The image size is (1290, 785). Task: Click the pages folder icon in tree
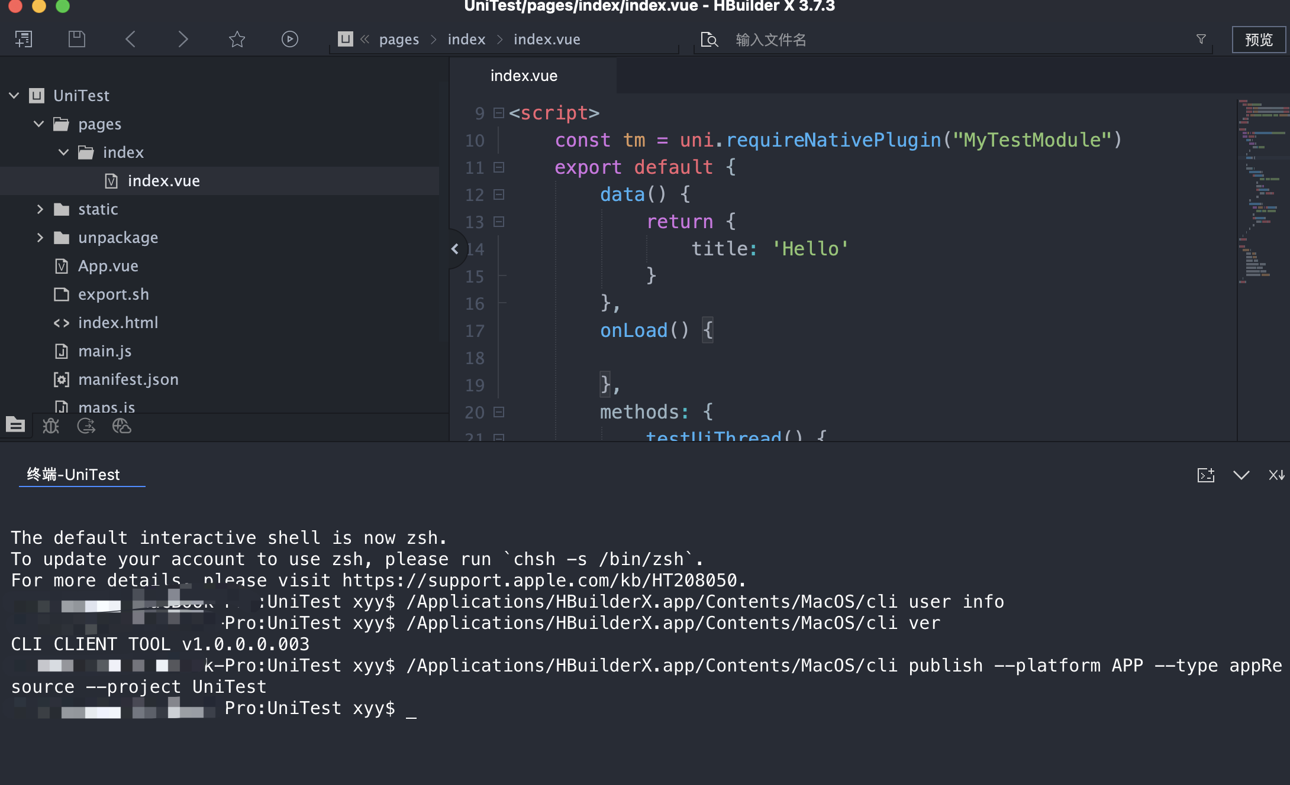click(61, 124)
